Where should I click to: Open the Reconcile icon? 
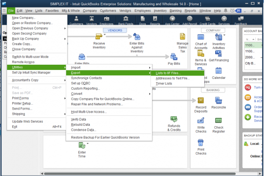[219, 100]
